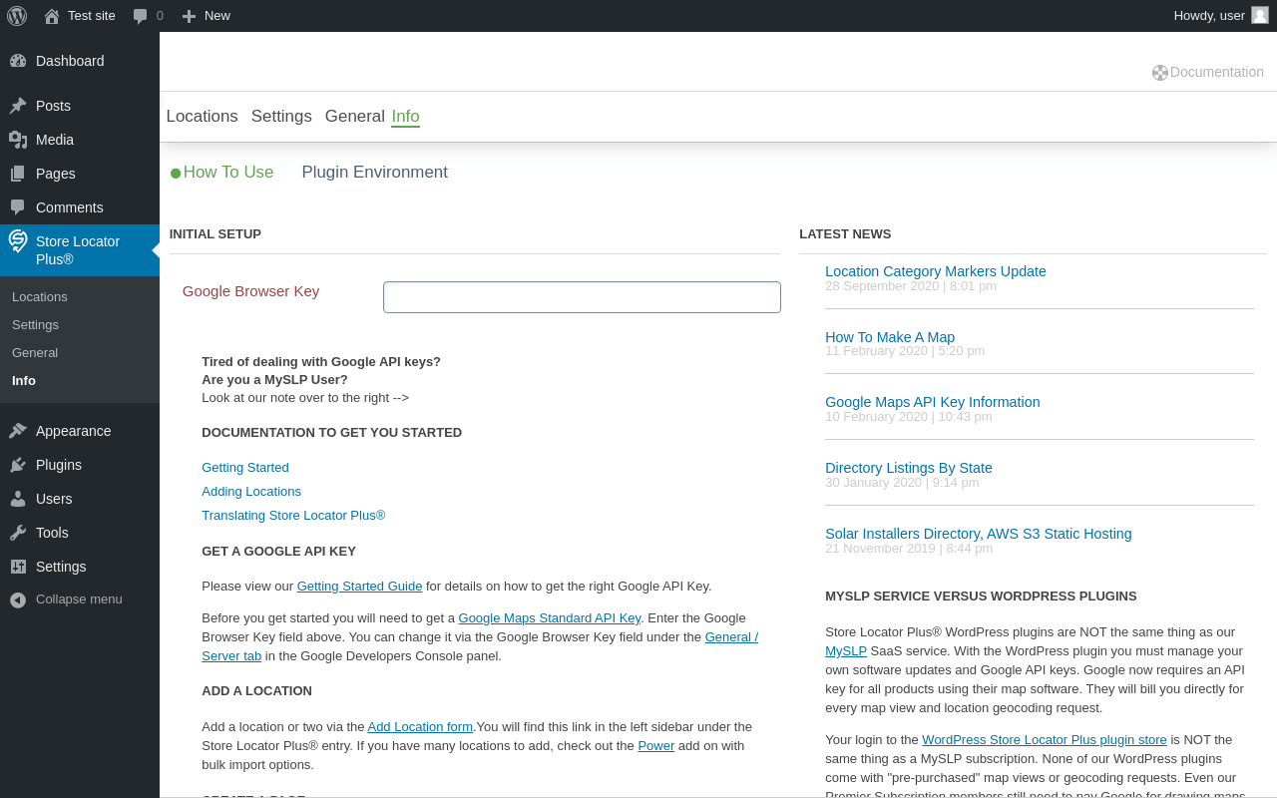This screenshot has width=1277, height=798.
Task: Open Solar Installers Directory news link
Action: click(979, 534)
